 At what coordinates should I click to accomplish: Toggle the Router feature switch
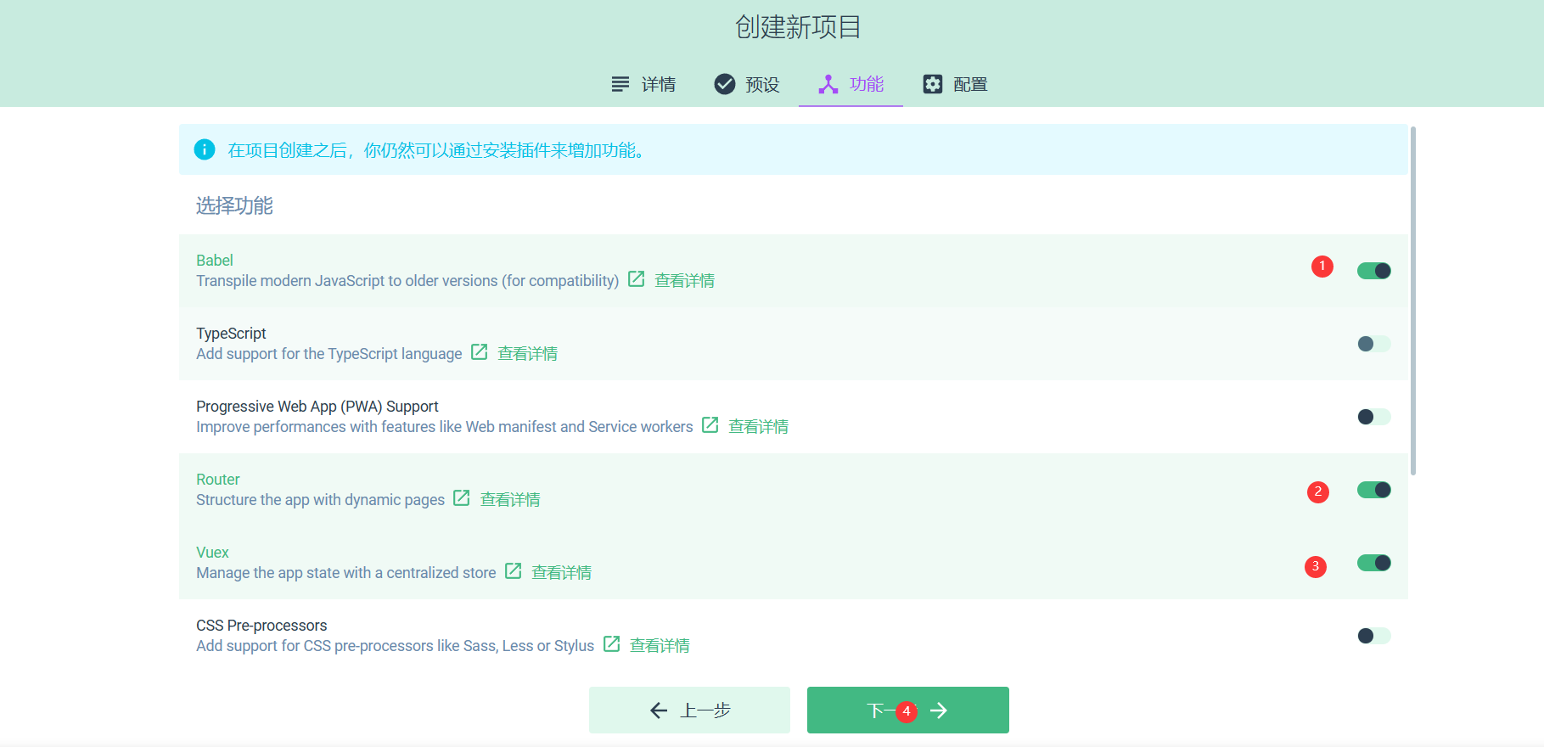pyautogui.click(x=1373, y=490)
